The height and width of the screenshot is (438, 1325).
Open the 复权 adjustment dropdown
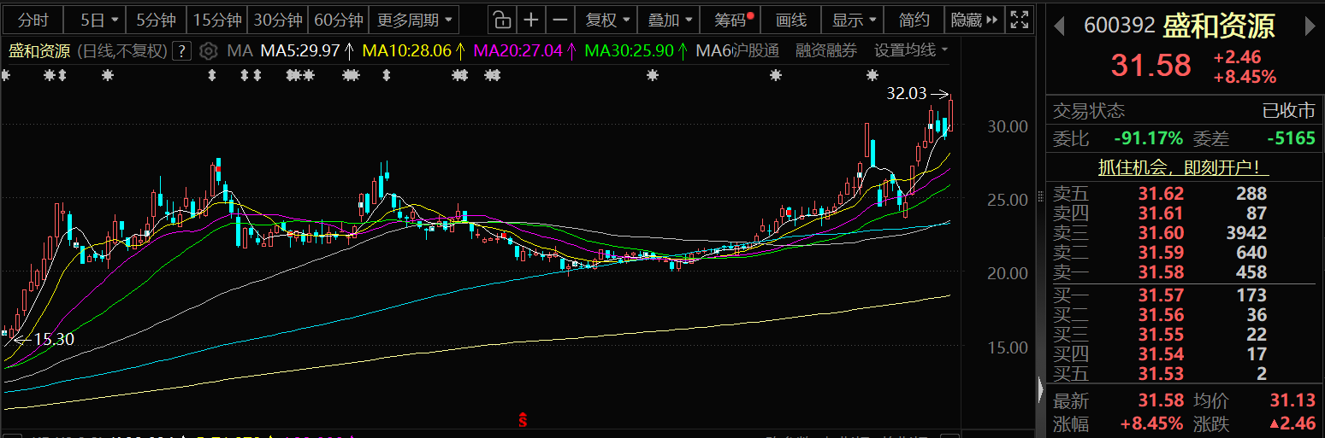[608, 20]
